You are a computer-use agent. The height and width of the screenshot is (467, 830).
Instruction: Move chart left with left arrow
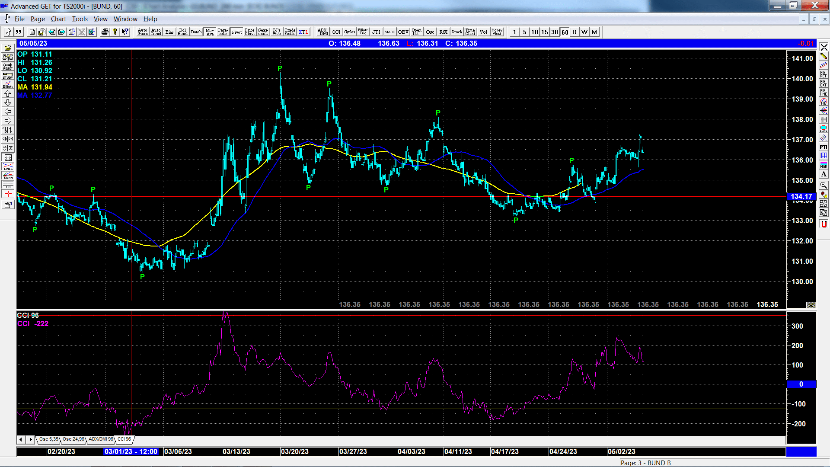coord(8,112)
